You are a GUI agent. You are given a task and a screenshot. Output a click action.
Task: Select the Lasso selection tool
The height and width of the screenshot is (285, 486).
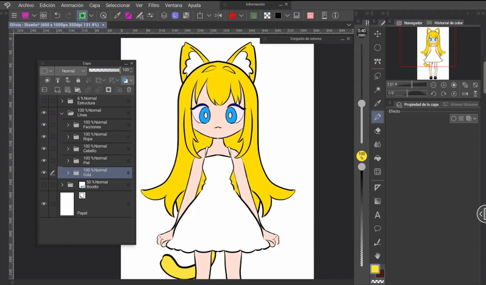tap(377, 76)
